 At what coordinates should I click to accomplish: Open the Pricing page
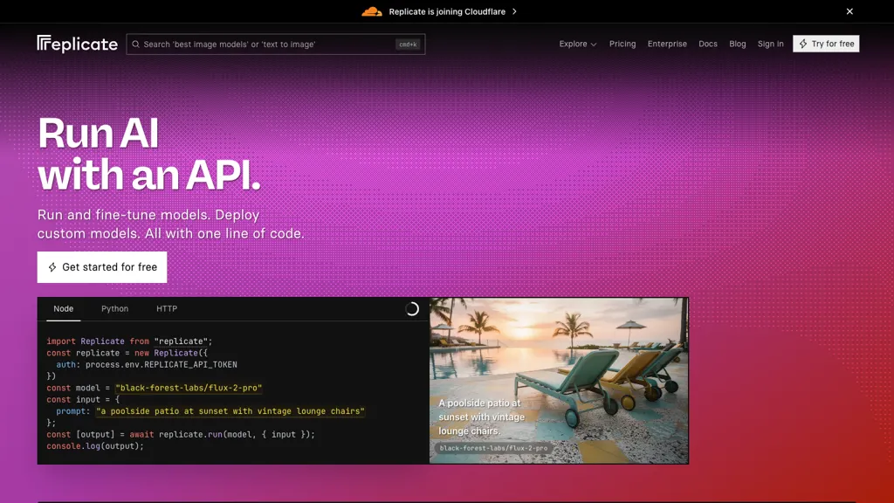pos(622,44)
